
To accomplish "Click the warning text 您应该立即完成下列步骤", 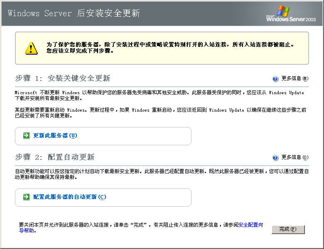I will pos(80,51).
